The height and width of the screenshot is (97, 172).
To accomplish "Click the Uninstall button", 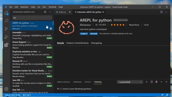I will pos(94,34).
